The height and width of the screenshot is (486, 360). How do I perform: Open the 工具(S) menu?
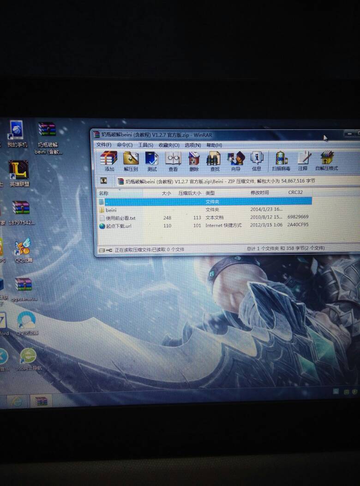point(145,145)
